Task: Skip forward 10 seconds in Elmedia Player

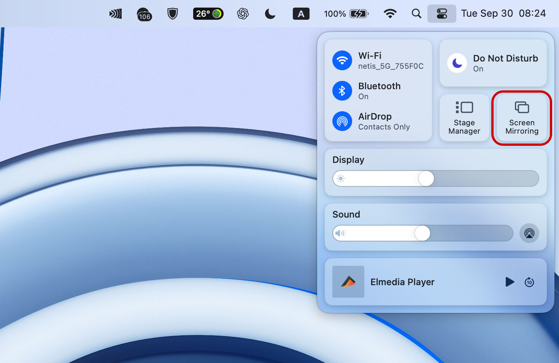Action: pos(529,282)
